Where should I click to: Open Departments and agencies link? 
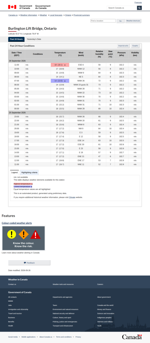[62, 297]
